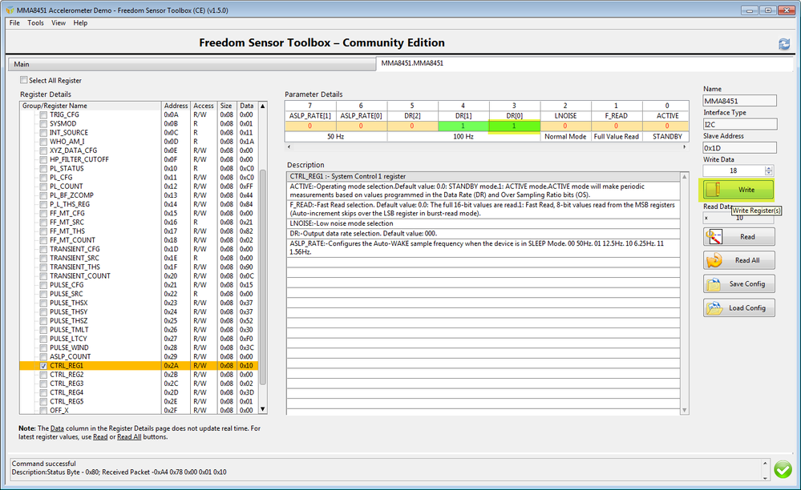Click Parameter Details left scroll arrow

pos(289,147)
